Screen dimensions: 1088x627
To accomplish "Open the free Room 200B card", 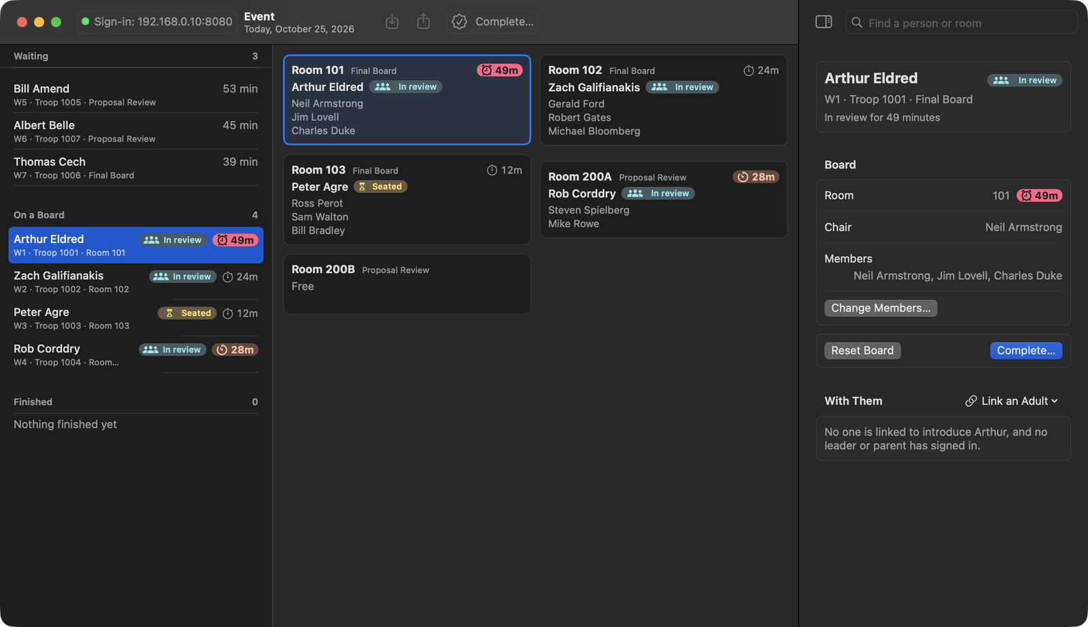I will click(407, 284).
